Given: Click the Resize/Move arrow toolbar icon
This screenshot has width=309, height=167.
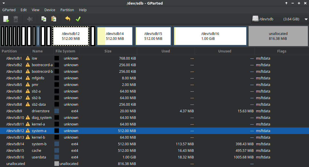Looking at the screenshot, I should 30,19.
